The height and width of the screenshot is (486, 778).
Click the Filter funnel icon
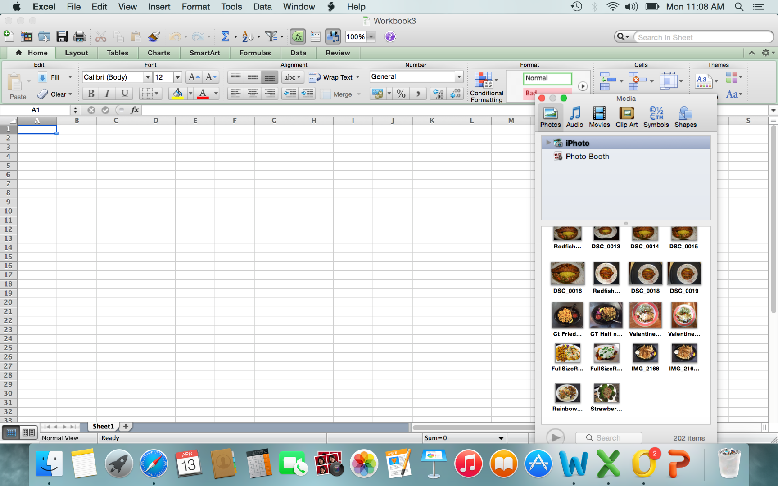pyautogui.click(x=271, y=37)
